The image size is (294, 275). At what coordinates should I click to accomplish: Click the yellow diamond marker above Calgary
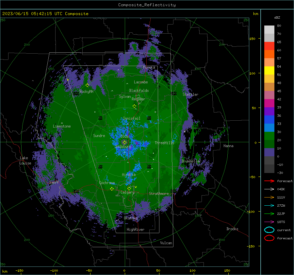[x=129, y=188]
